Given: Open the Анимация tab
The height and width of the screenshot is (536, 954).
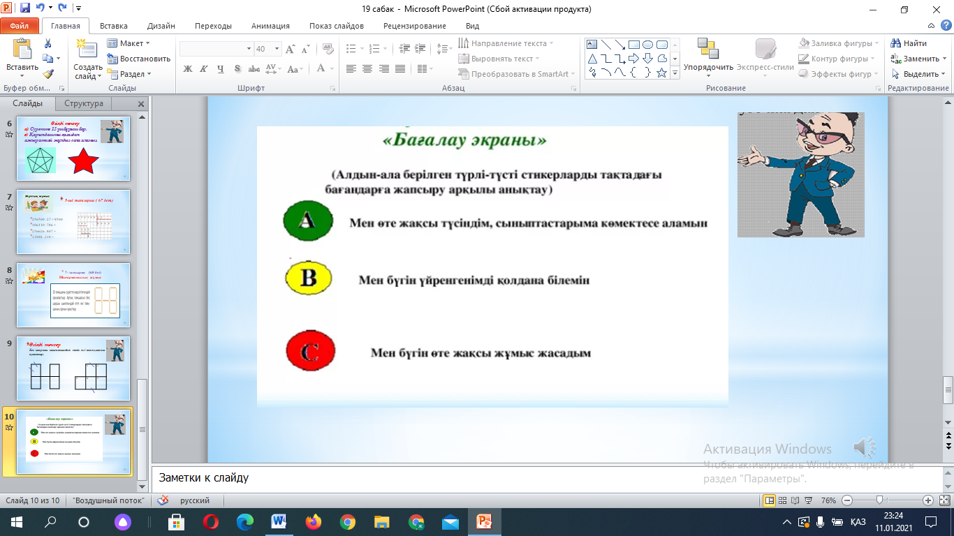Looking at the screenshot, I should pyautogui.click(x=270, y=26).
